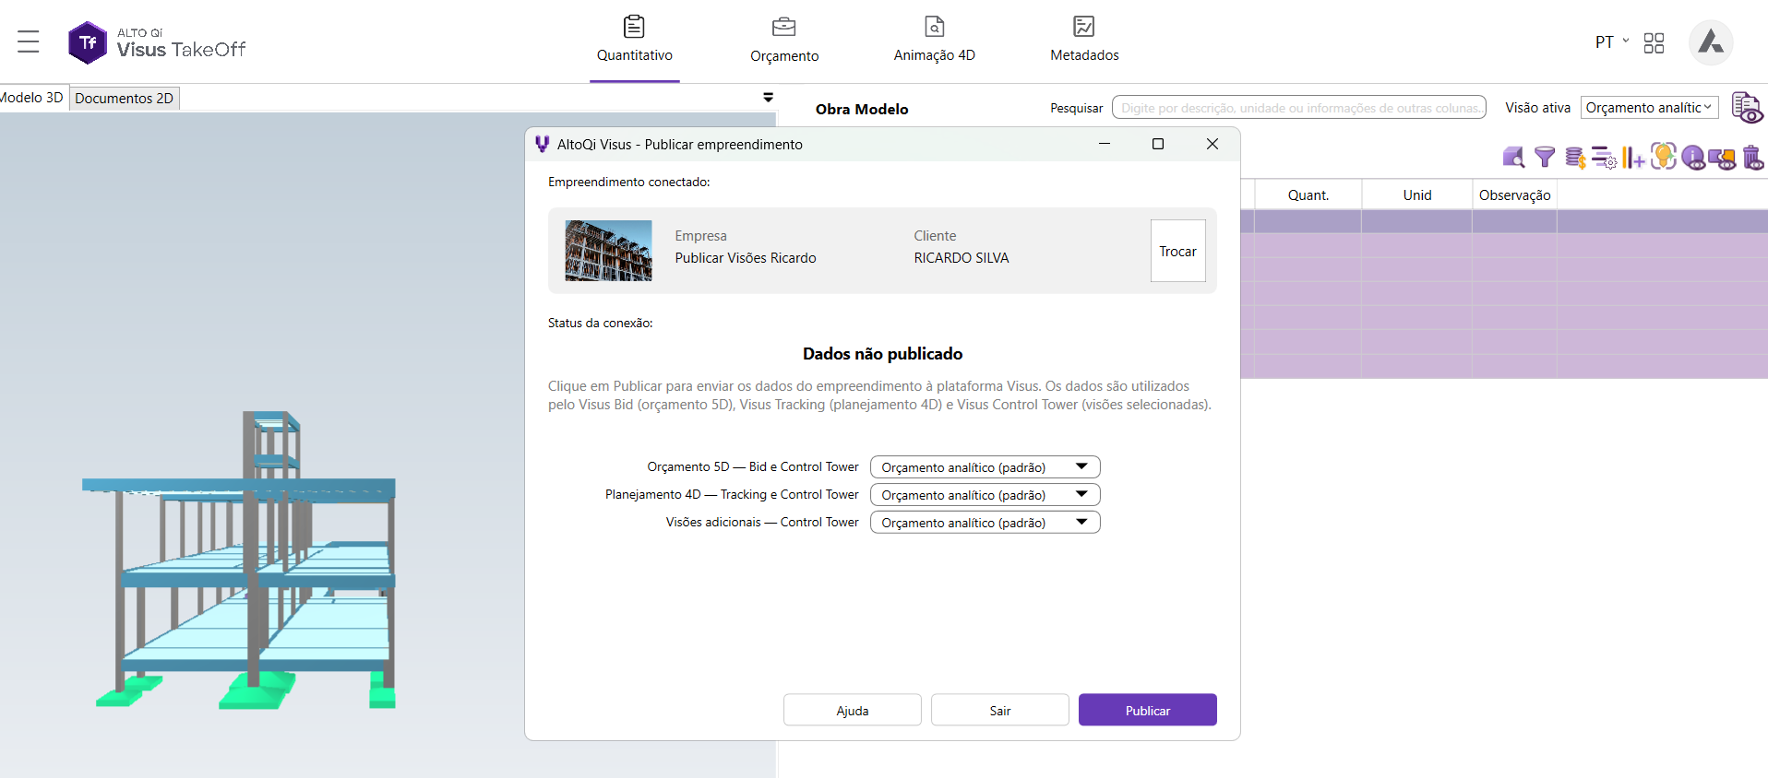This screenshot has width=1768, height=778.
Task: Open the apps grid icon
Action: 1654,43
